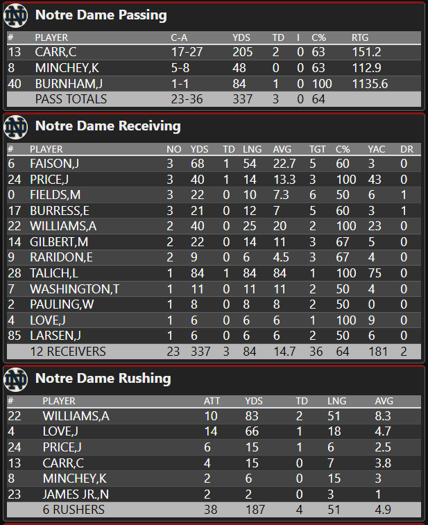Screen dimensions: 428x525
Task: Sort passing table by C-A column header
Action: pyautogui.click(x=179, y=37)
